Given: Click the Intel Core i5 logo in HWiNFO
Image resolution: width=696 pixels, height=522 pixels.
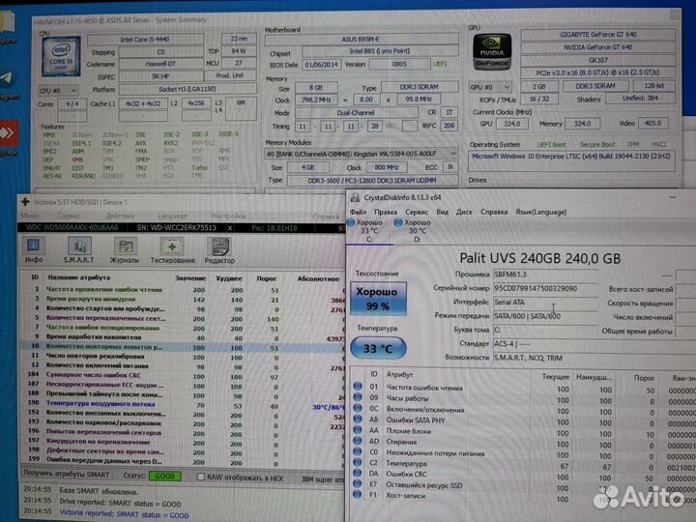Looking at the screenshot, I should coord(62,57).
